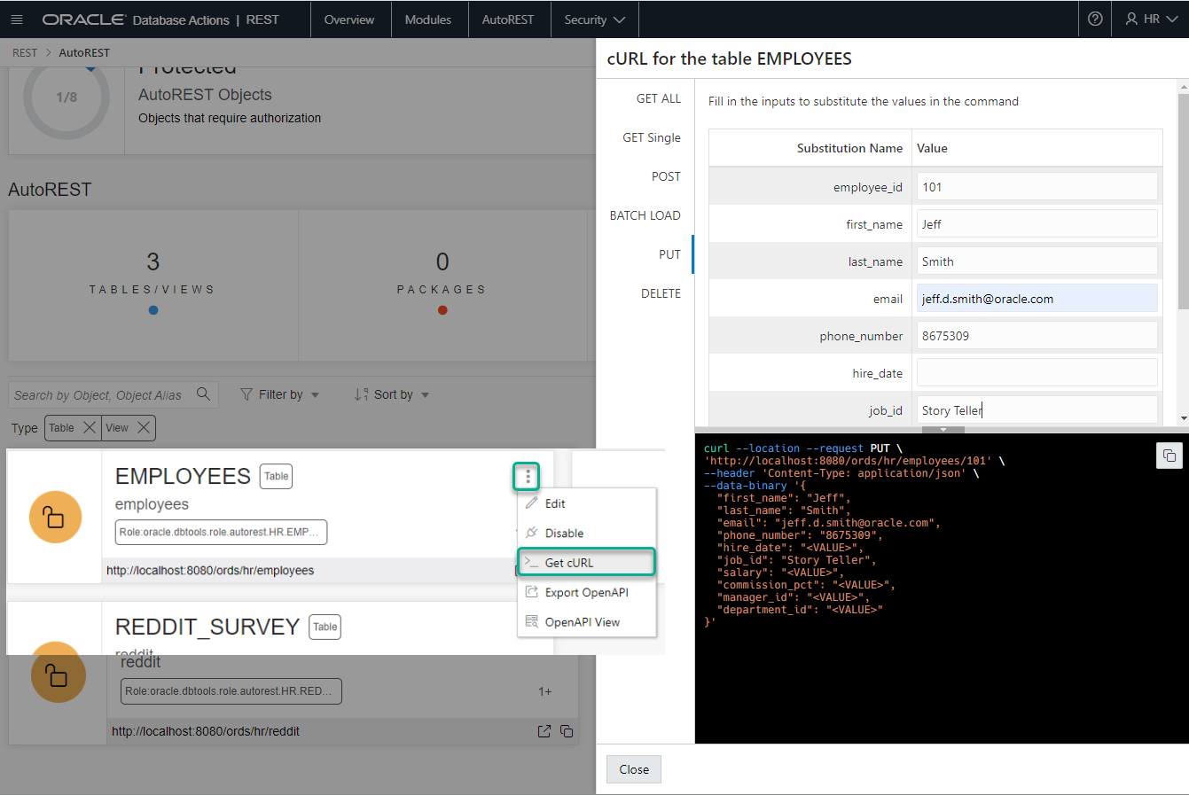Viewport: 1189px width, 795px height.
Task: Open the reddit URL in new tab icon
Action: click(544, 731)
